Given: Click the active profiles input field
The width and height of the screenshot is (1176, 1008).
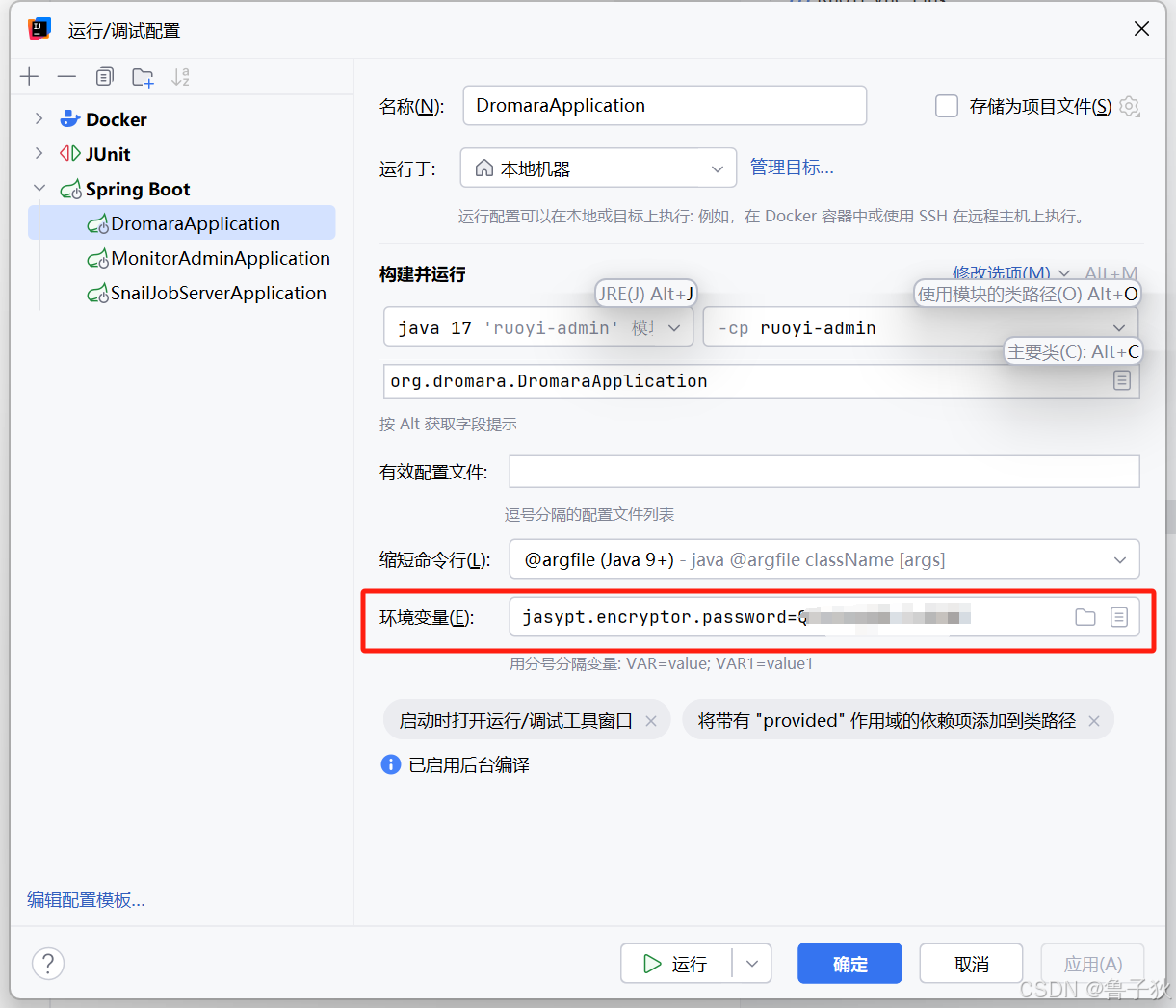Looking at the screenshot, I should pyautogui.click(x=824, y=472).
